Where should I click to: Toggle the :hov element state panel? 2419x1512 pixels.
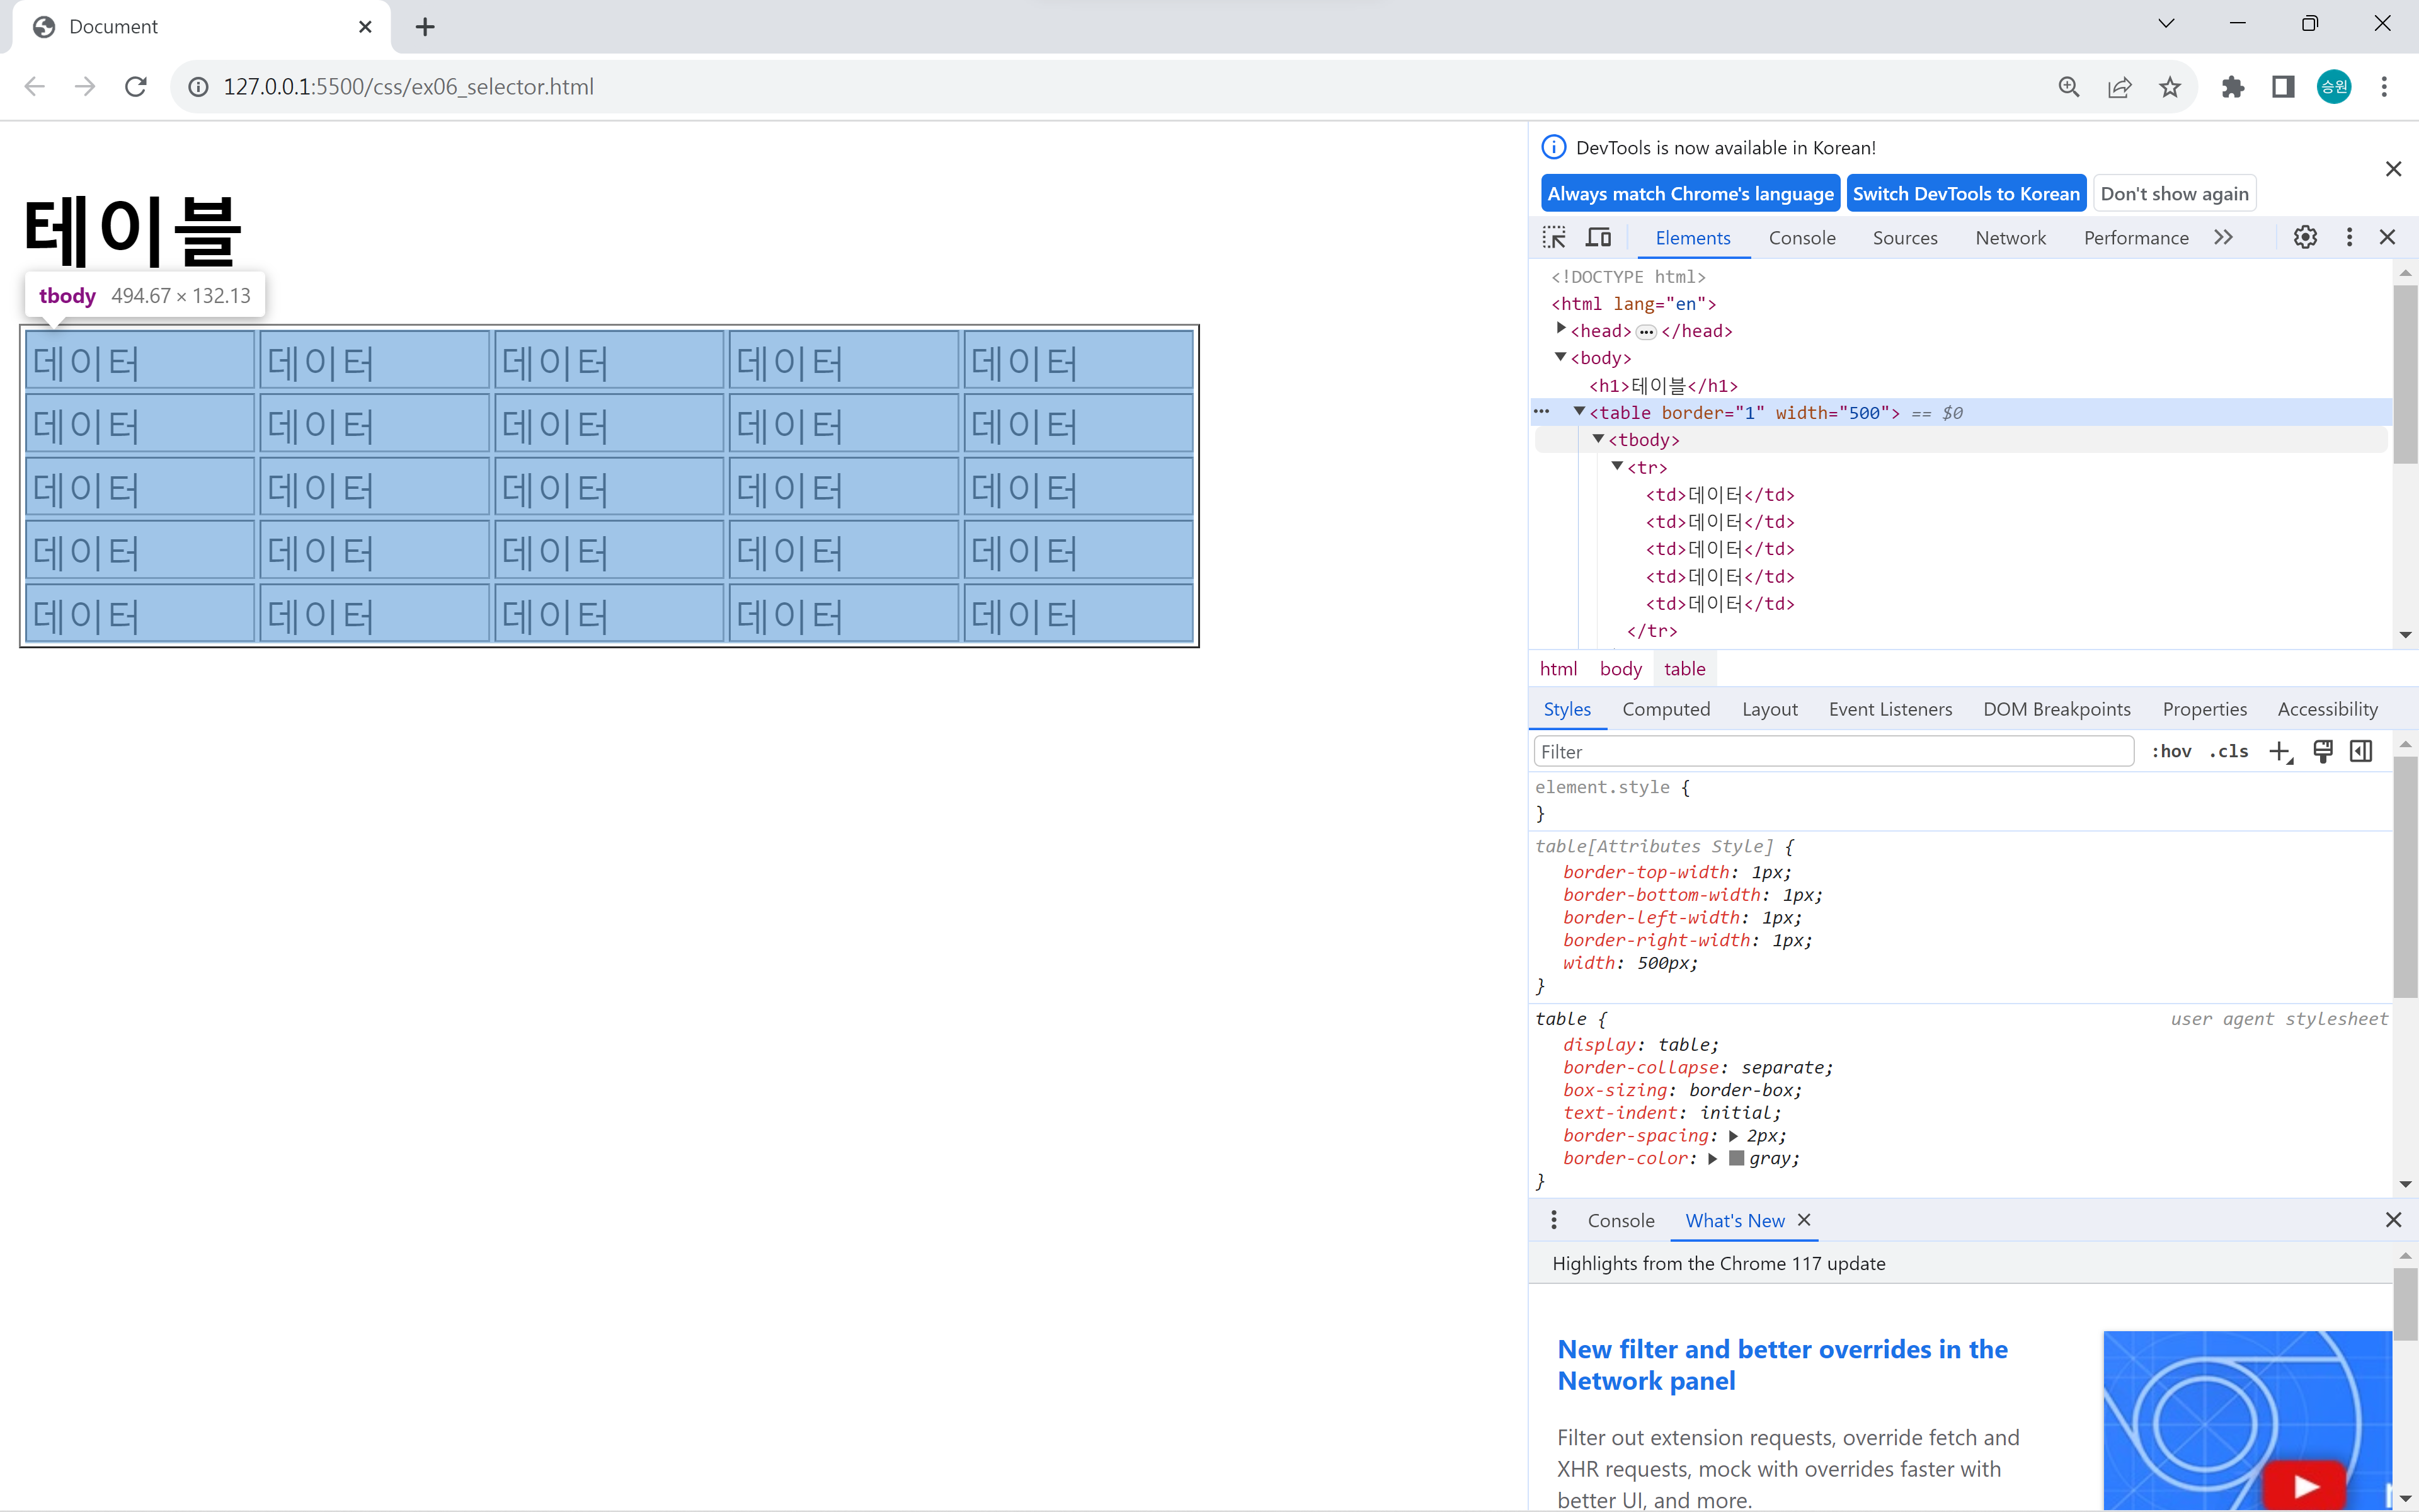click(x=2171, y=752)
